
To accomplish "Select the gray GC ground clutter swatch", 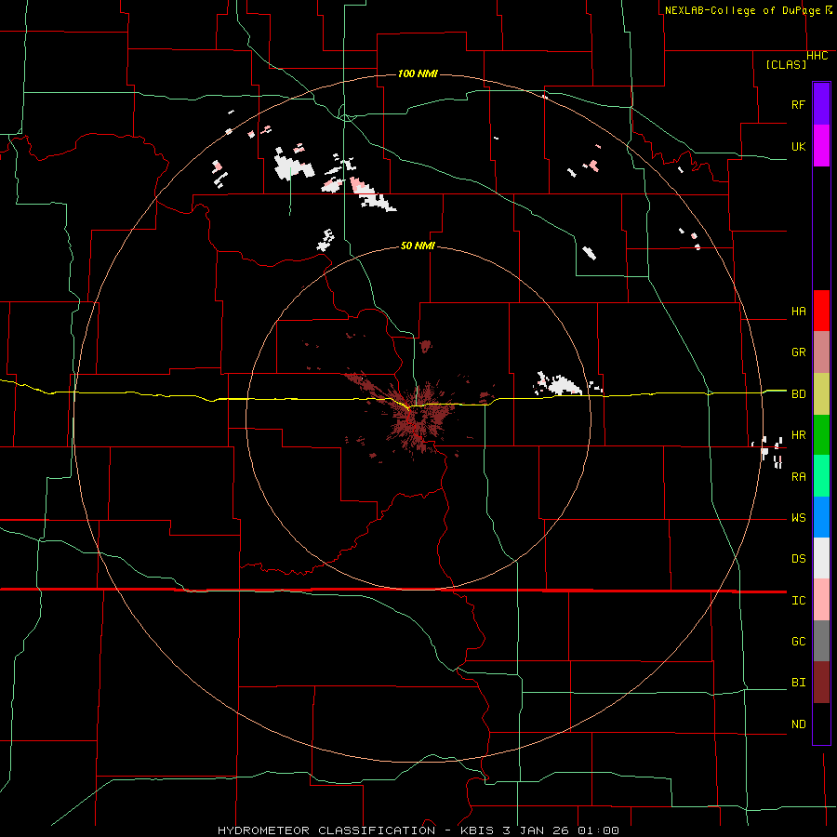I will click(821, 641).
